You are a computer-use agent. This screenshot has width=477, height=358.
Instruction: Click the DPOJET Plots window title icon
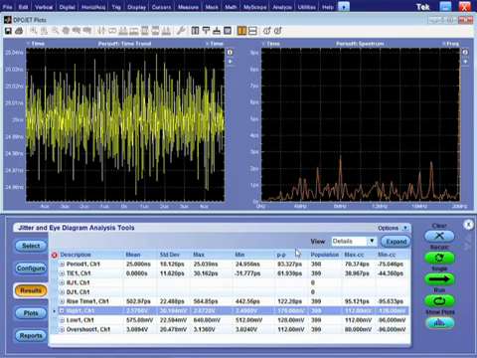tap(7, 20)
